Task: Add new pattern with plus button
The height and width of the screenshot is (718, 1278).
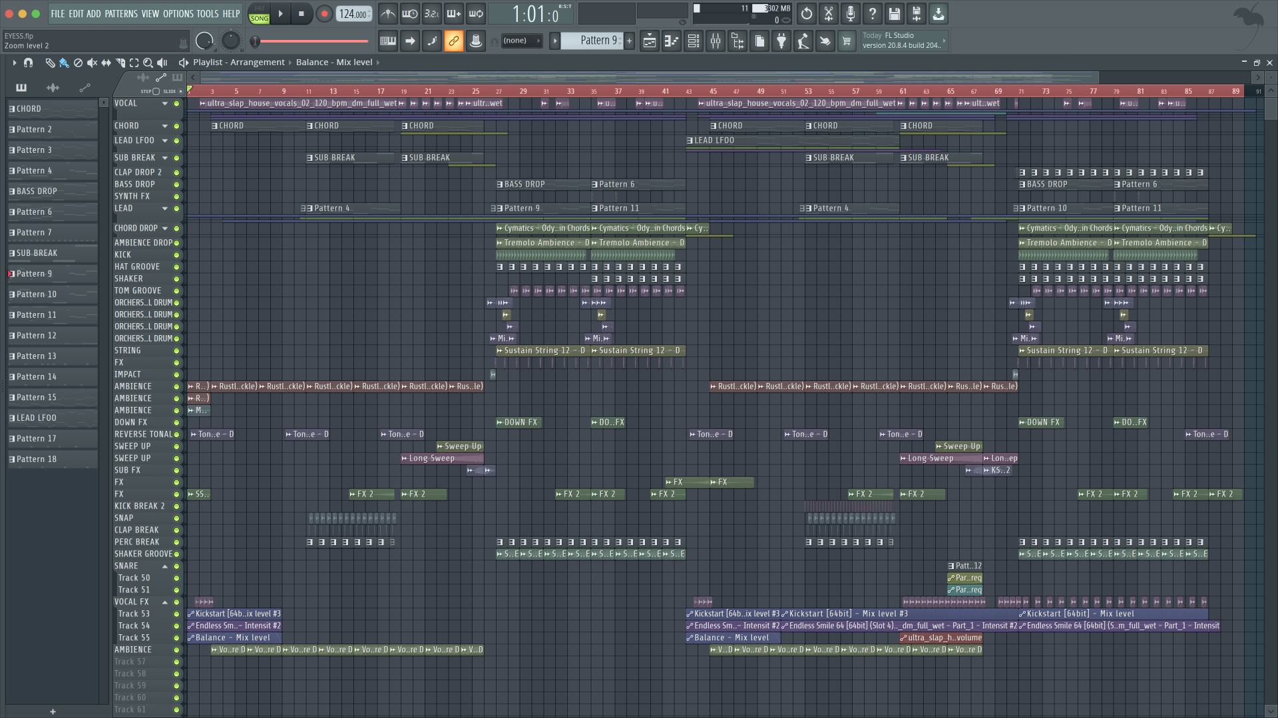Action: point(629,41)
